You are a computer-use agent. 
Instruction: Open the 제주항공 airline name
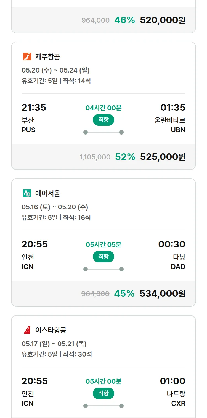click(48, 57)
